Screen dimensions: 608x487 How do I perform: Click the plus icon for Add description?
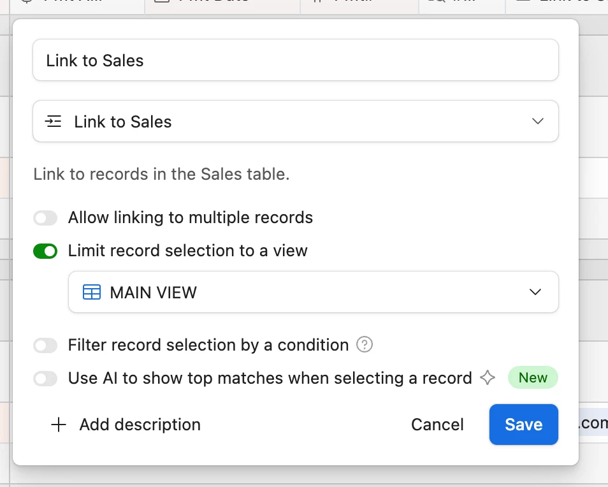[x=59, y=425]
